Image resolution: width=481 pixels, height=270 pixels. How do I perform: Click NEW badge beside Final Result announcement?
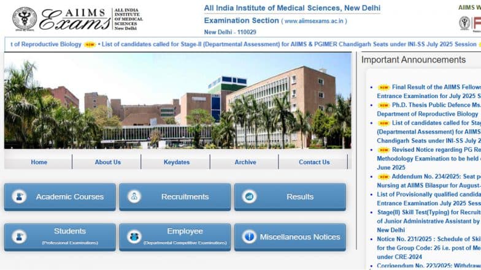(383, 88)
